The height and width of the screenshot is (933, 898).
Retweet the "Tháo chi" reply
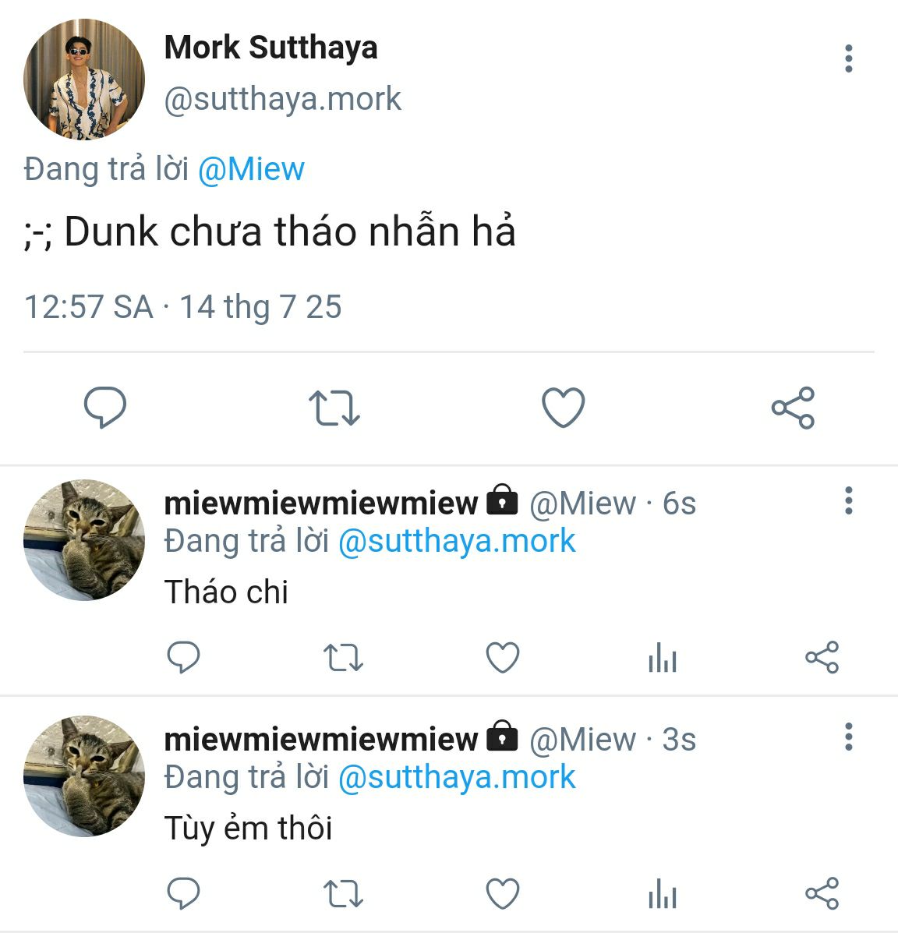pyautogui.click(x=343, y=658)
